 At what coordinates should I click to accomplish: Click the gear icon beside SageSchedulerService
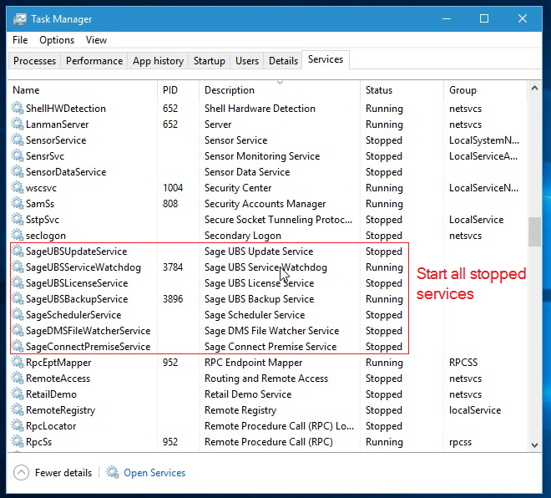point(18,314)
